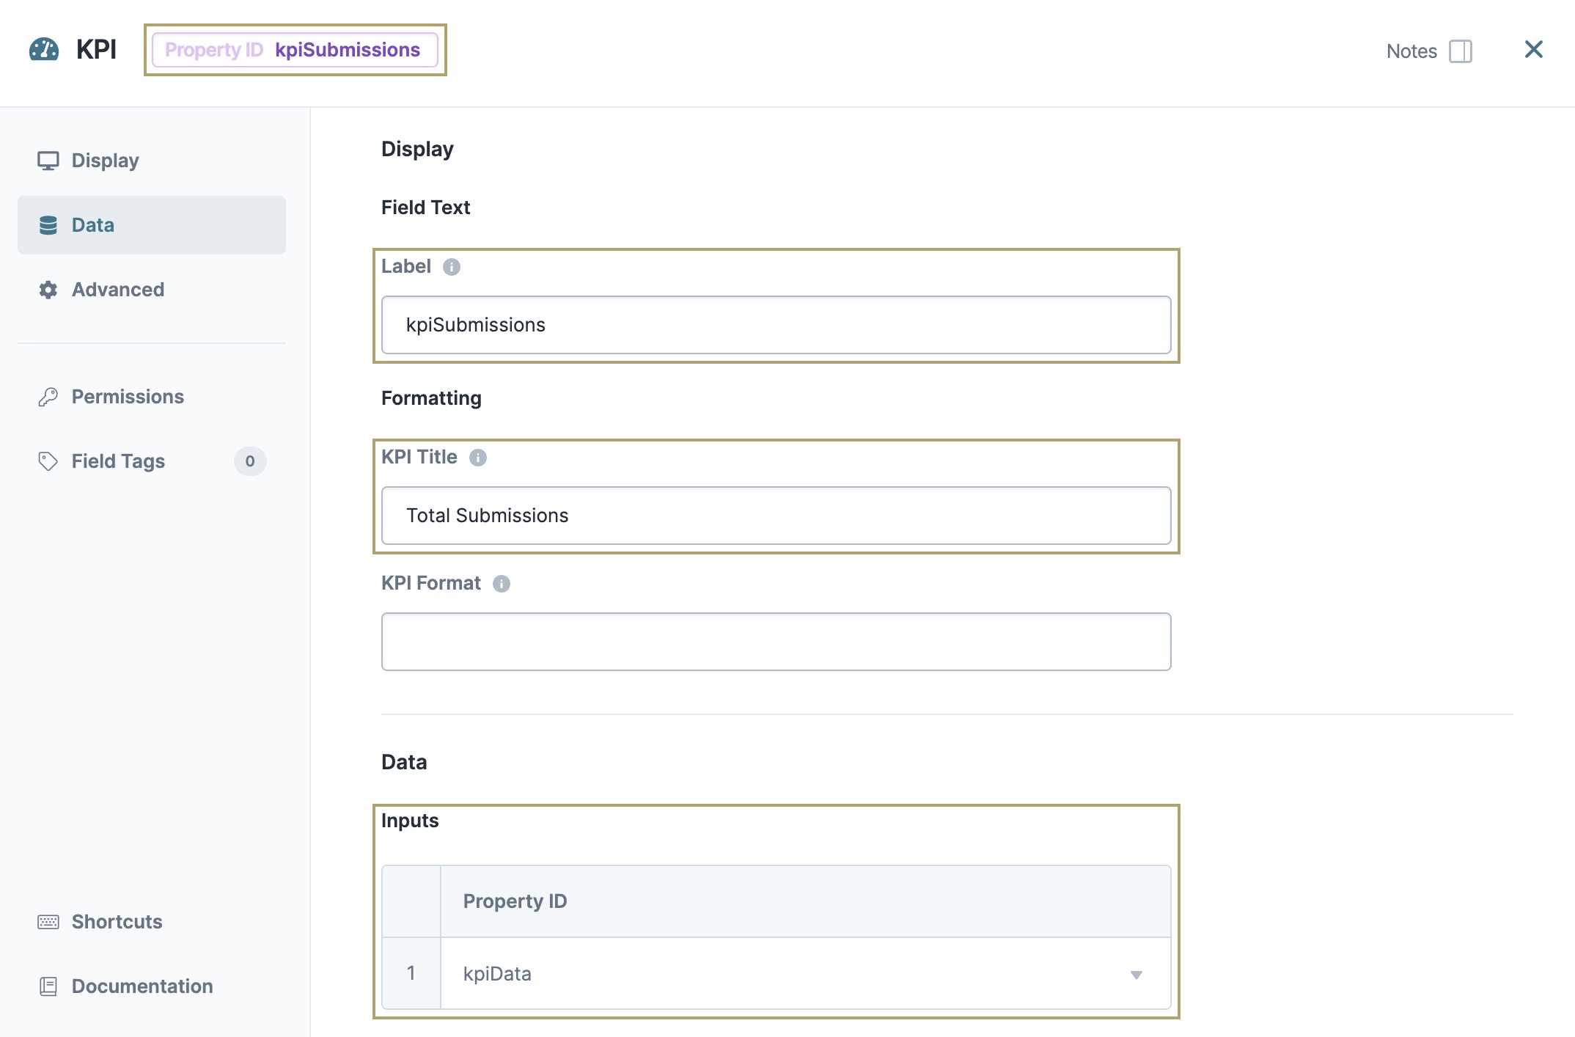This screenshot has width=1575, height=1037.
Task: Click the Field Tags tag icon
Action: (48, 461)
